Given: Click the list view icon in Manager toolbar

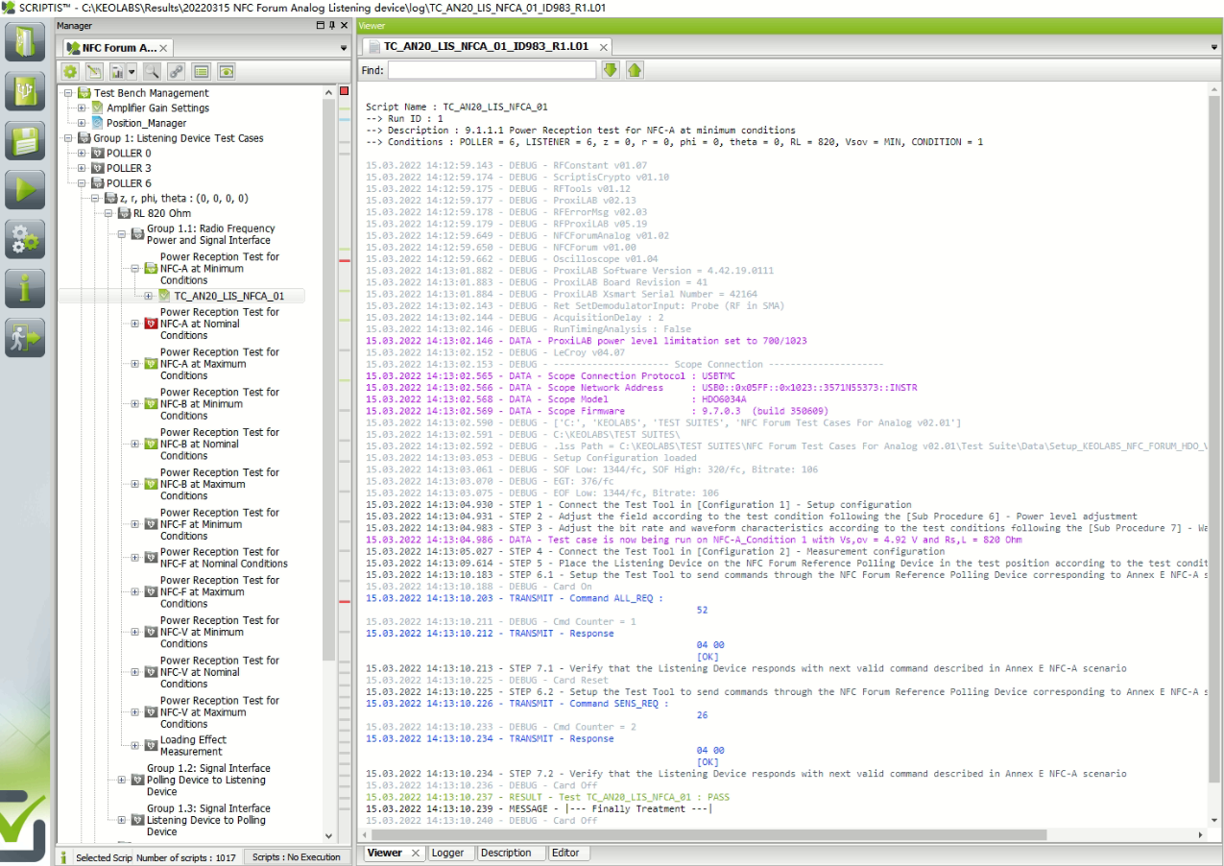Looking at the screenshot, I should click(x=202, y=71).
